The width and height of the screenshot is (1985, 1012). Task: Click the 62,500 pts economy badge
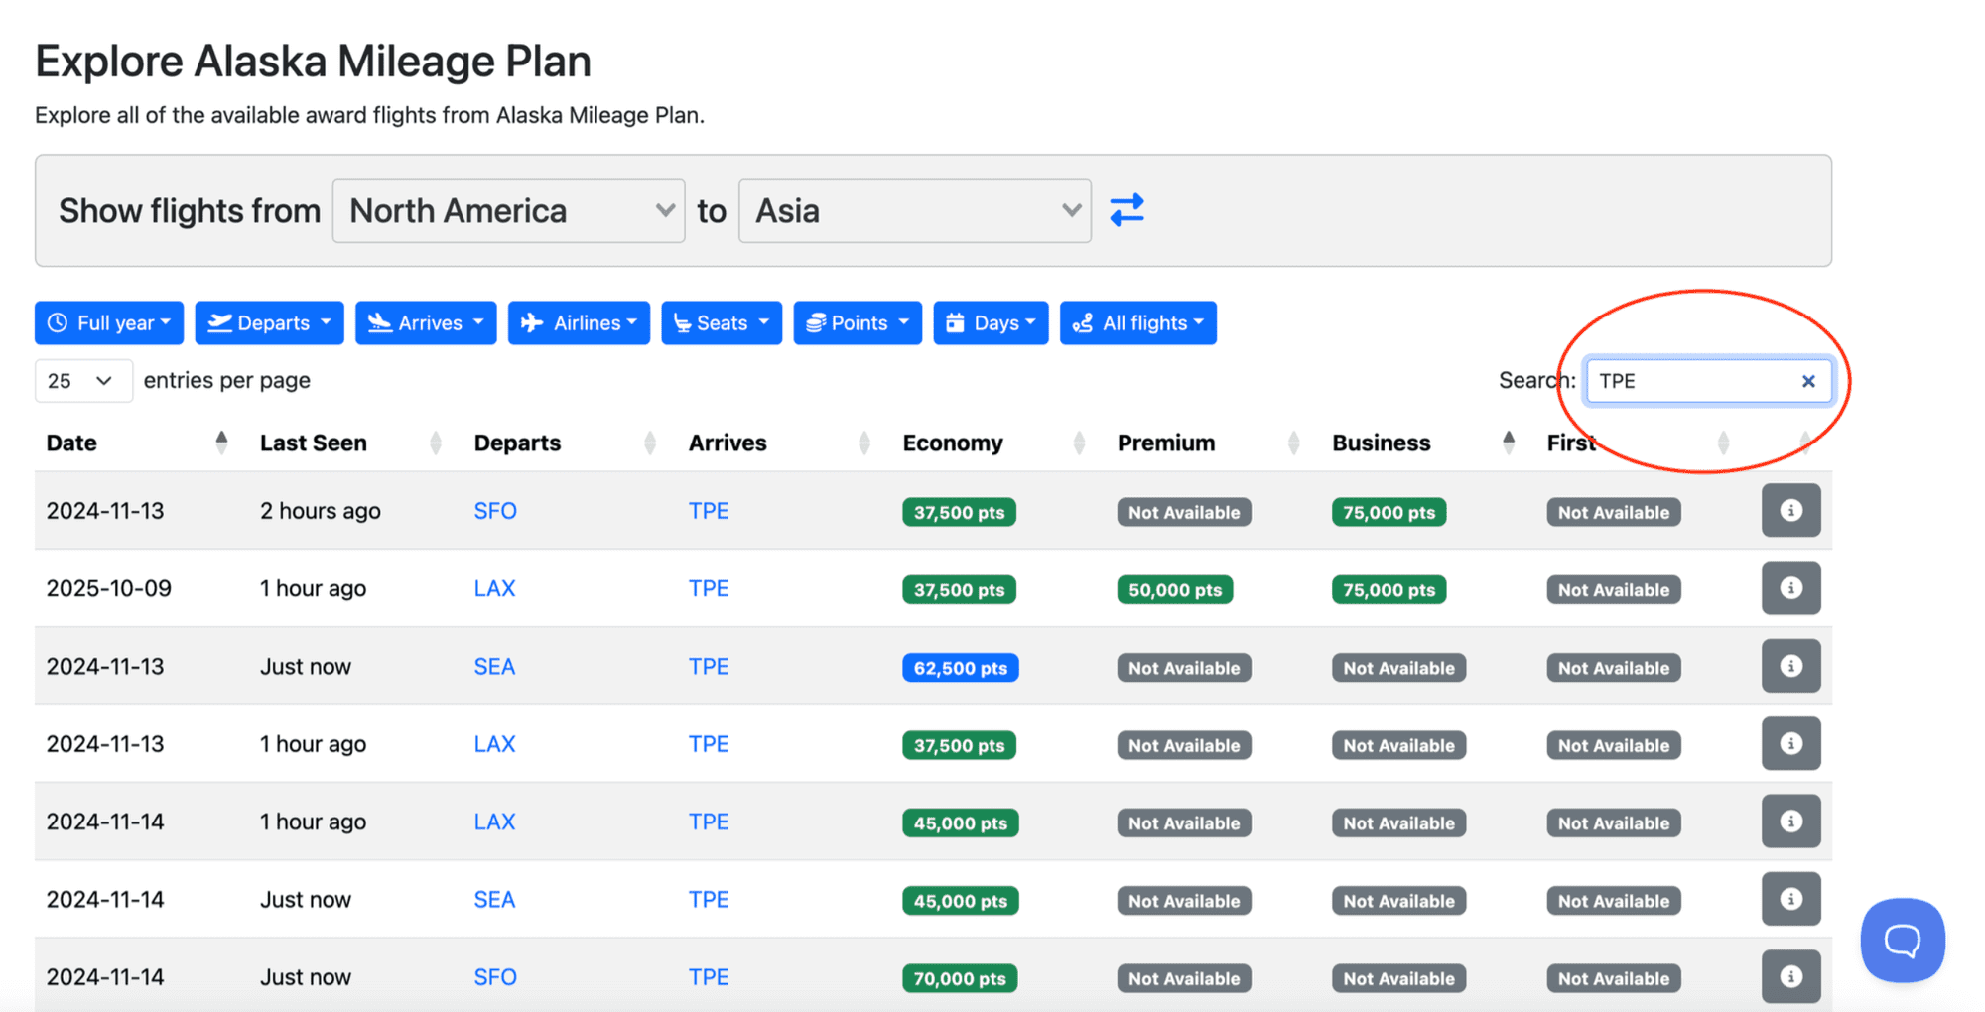[960, 668]
